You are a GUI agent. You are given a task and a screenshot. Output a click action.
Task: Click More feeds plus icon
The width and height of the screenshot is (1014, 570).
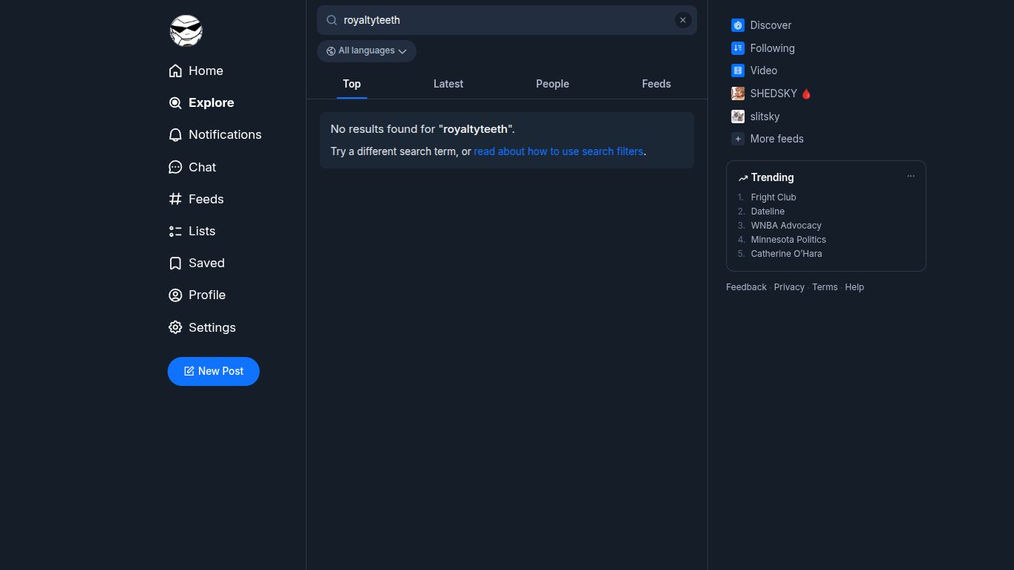[x=738, y=139]
